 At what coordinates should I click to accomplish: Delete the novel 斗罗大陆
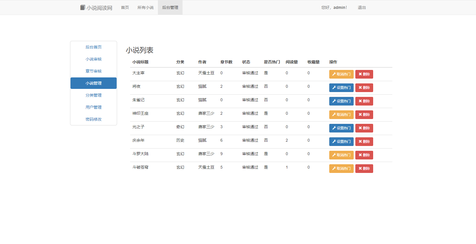[x=364, y=155]
